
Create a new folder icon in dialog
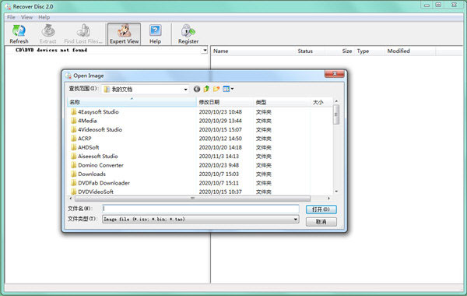(x=216, y=89)
